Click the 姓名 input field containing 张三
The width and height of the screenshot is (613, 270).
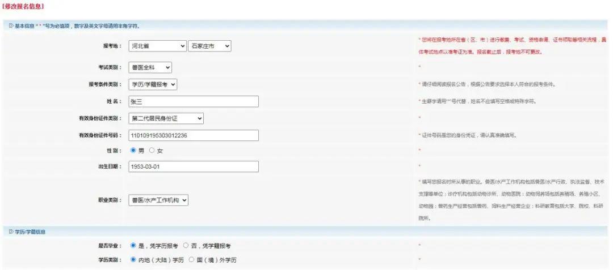tap(194, 101)
